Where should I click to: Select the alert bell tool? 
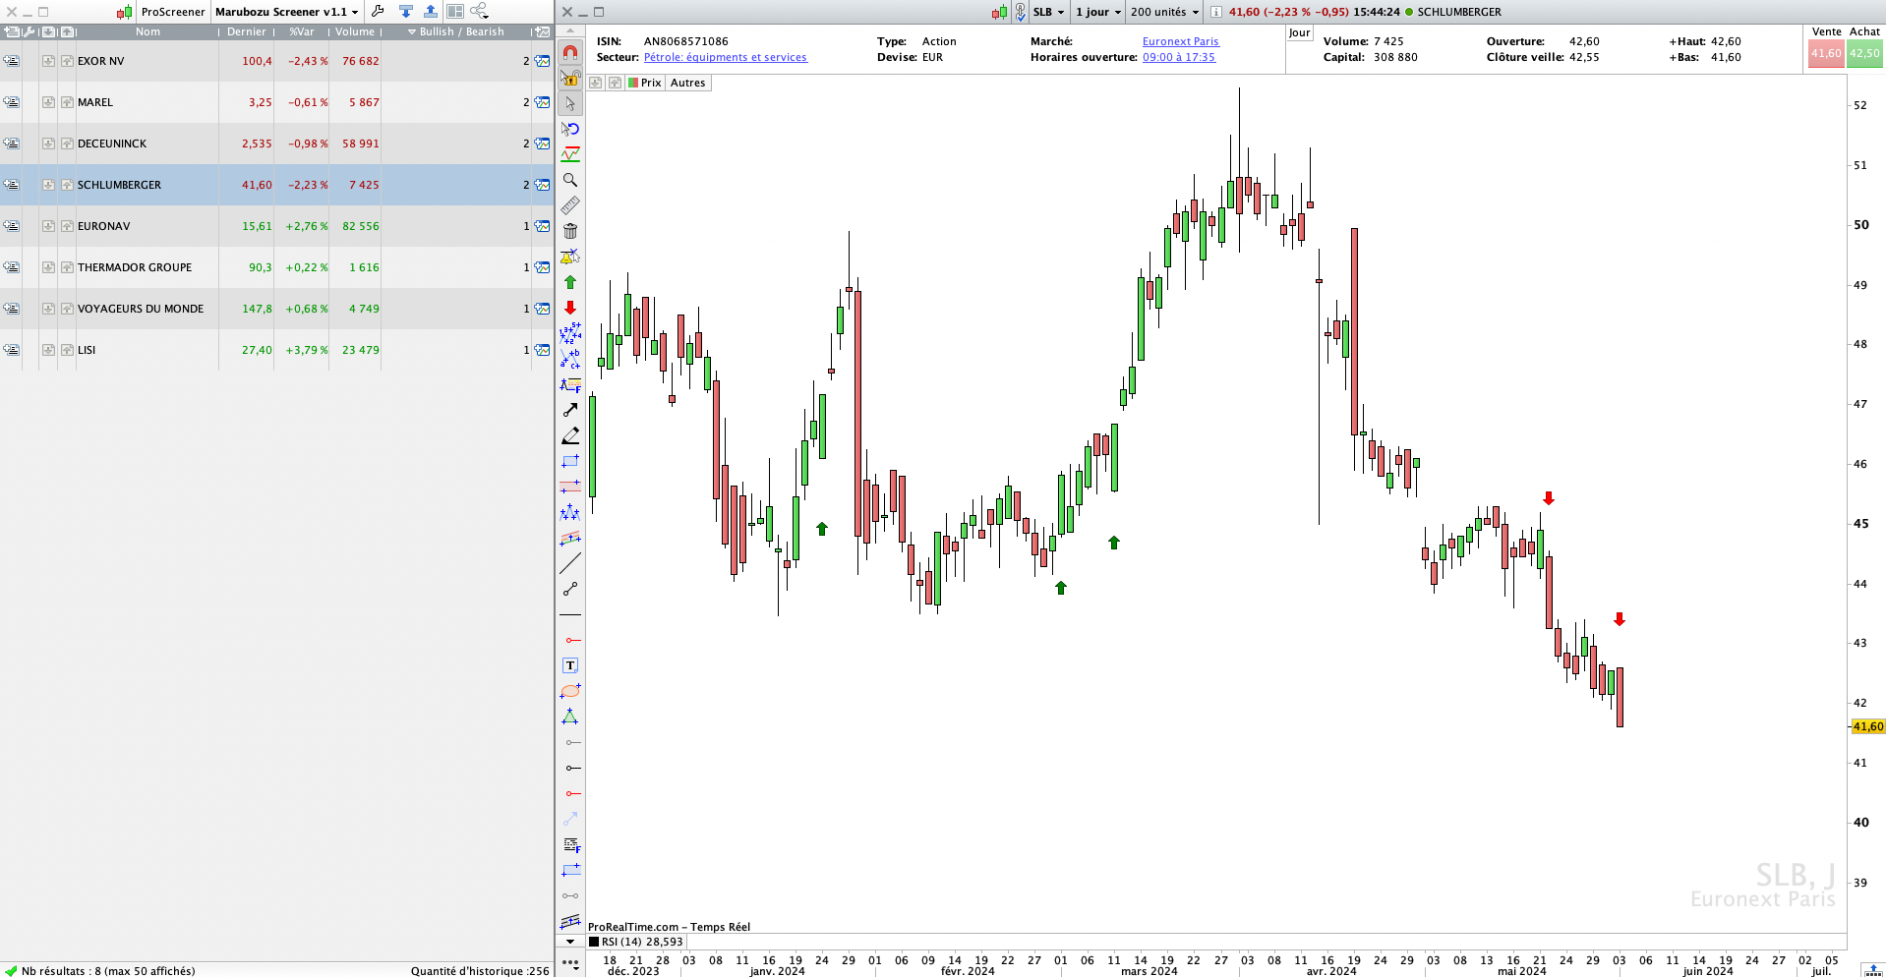(570, 257)
